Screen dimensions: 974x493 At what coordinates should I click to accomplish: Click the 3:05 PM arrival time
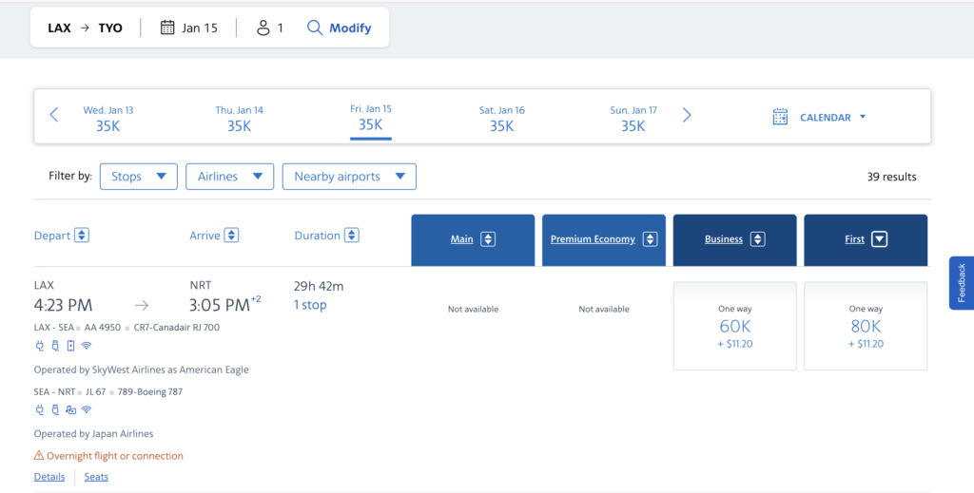coord(220,305)
